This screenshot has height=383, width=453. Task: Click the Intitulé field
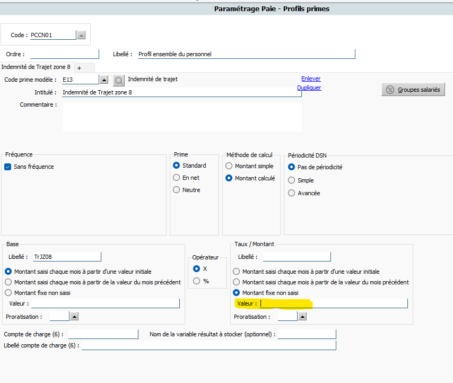(x=182, y=92)
